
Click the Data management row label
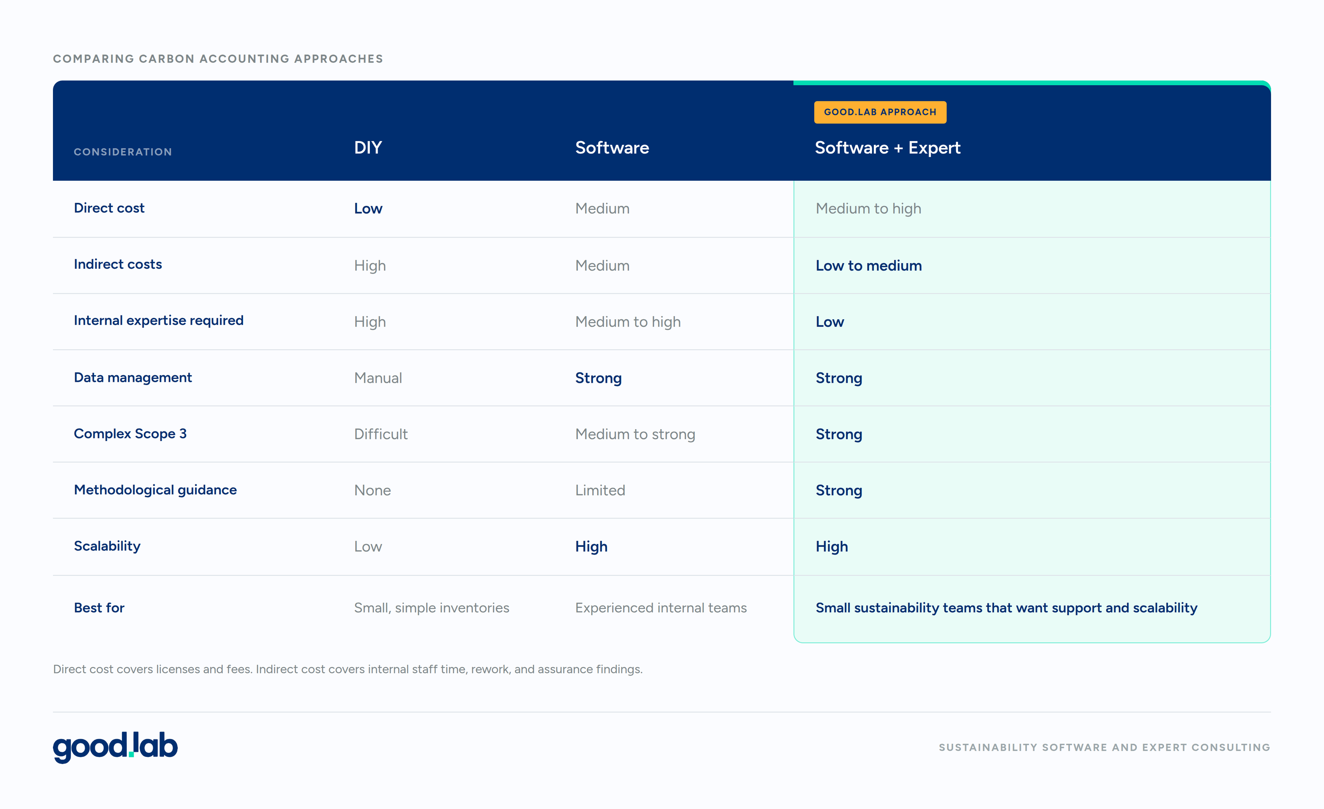click(133, 378)
